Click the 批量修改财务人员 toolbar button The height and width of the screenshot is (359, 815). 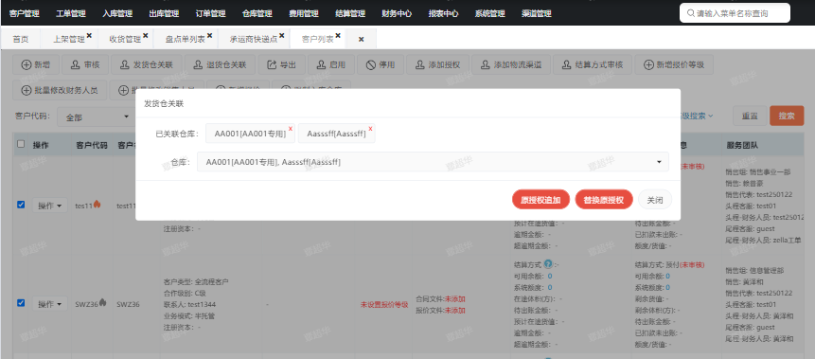tap(60, 91)
